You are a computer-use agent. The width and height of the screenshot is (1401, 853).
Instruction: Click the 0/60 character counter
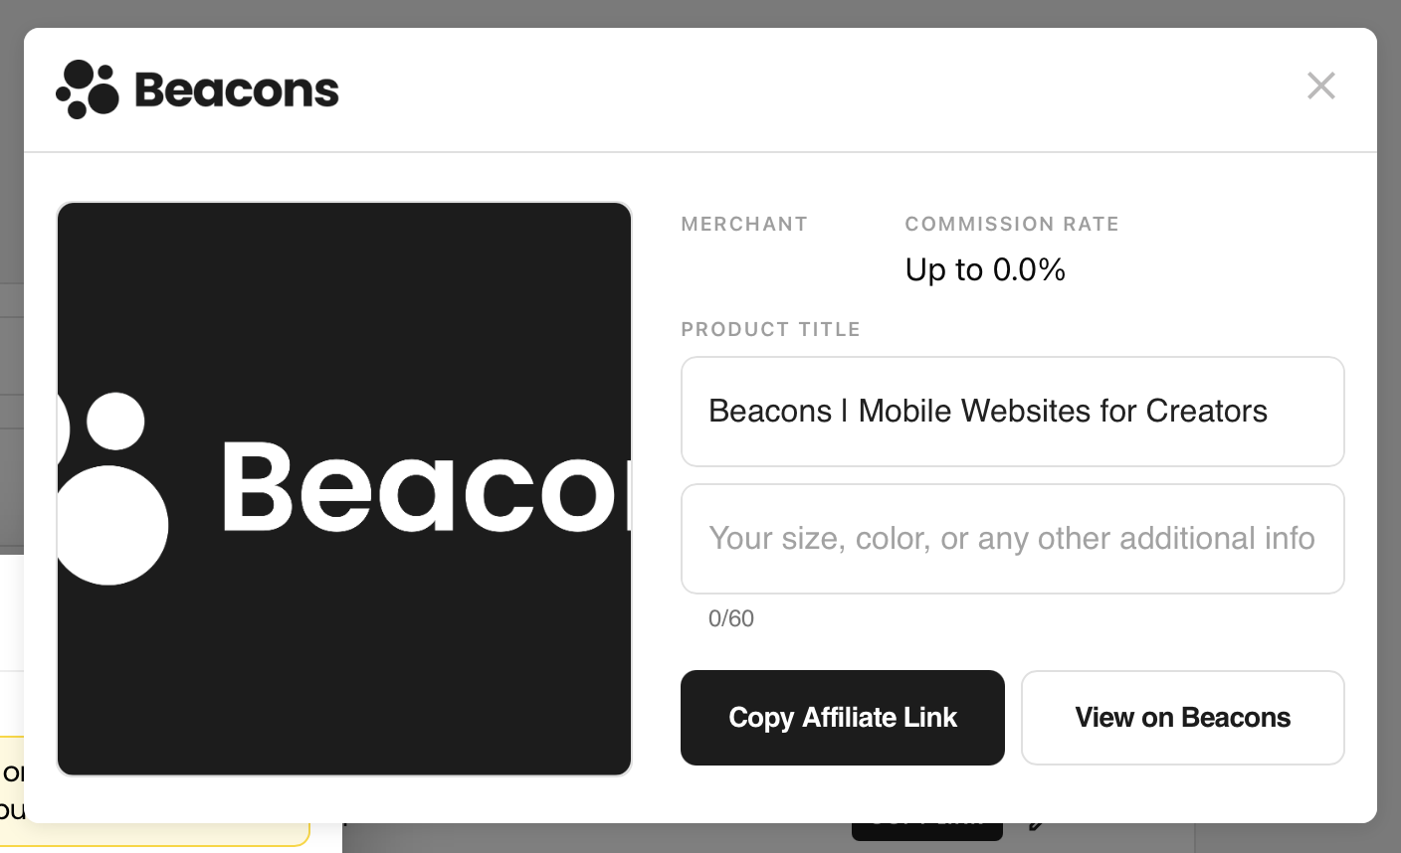pos(731,618)
